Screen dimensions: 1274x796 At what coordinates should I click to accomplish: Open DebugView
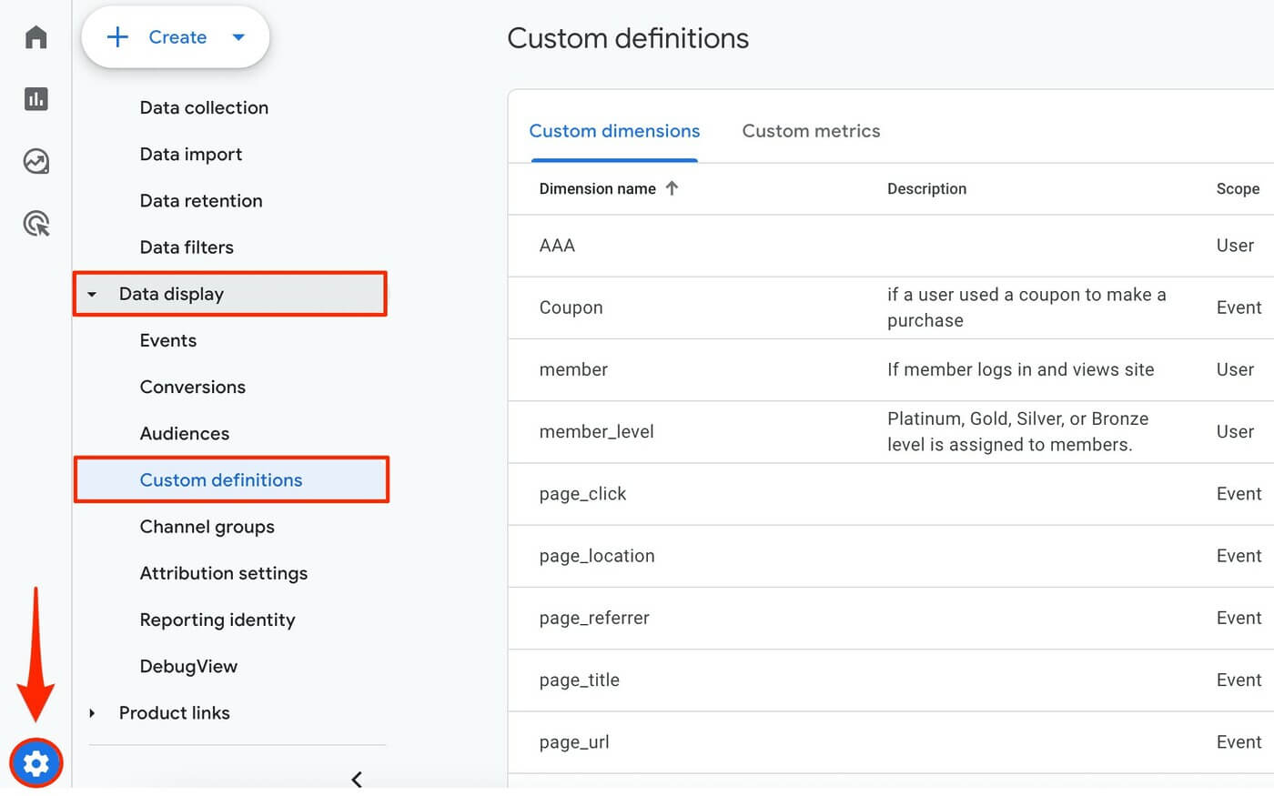pos(188,666)
